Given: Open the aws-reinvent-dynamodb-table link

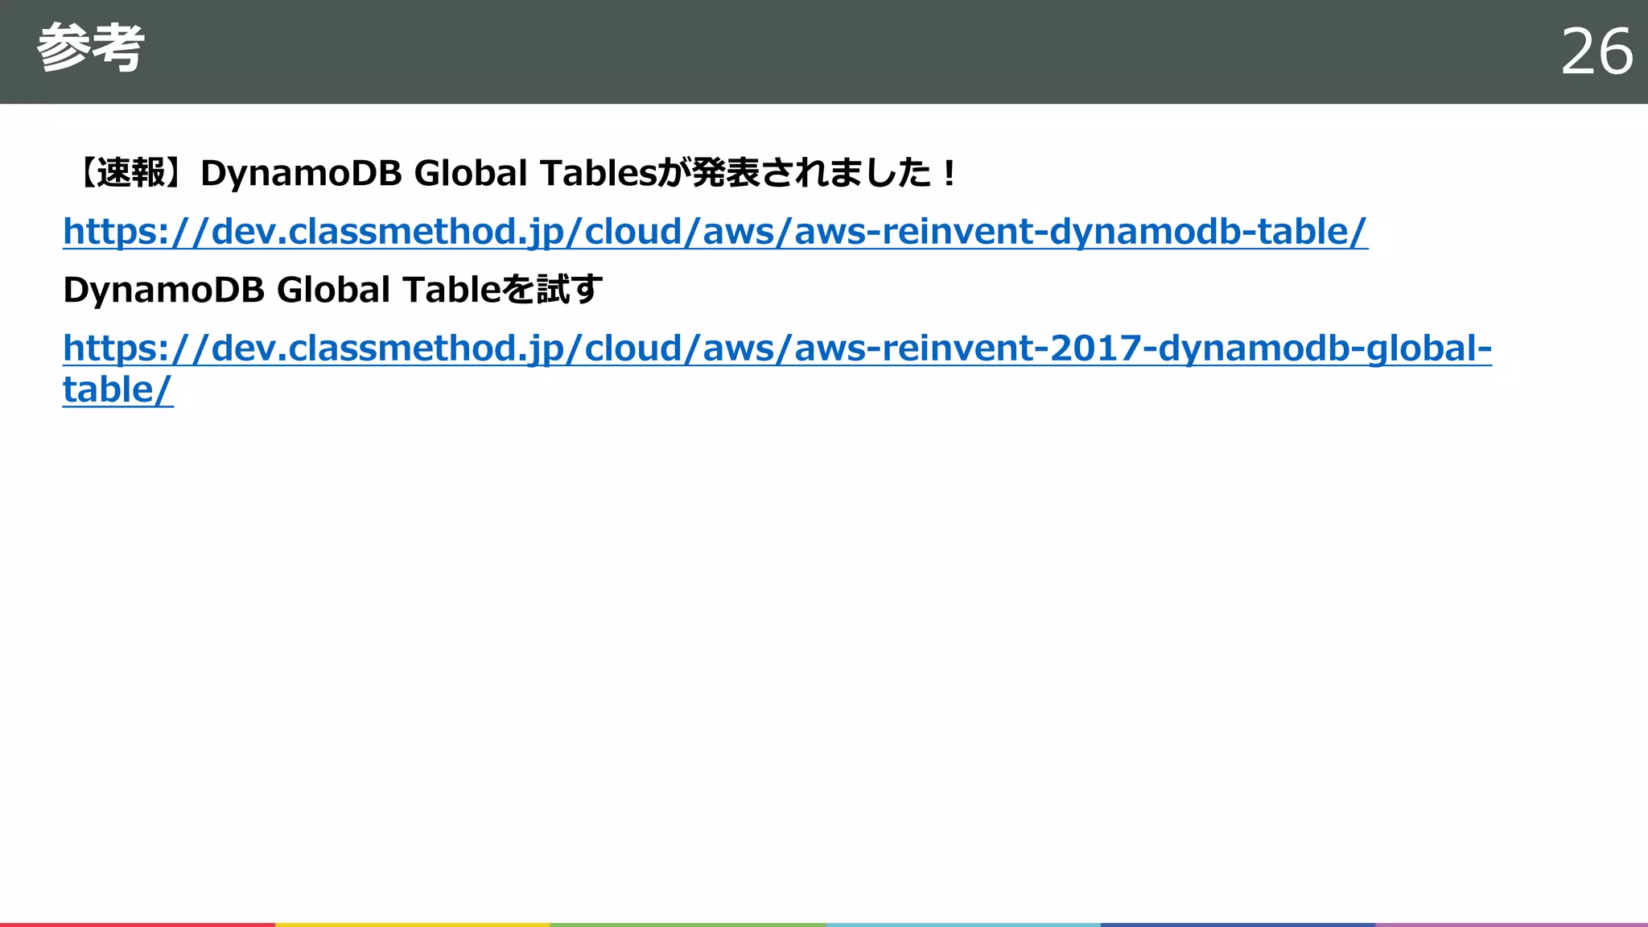Looking at the screenshot, I should (715, 232).
